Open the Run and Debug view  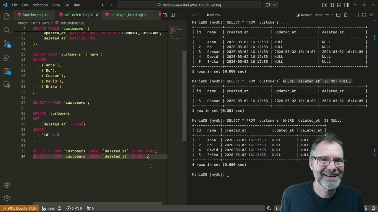(7, 57)
